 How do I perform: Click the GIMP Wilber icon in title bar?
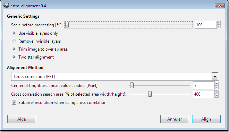click(6, 6)
